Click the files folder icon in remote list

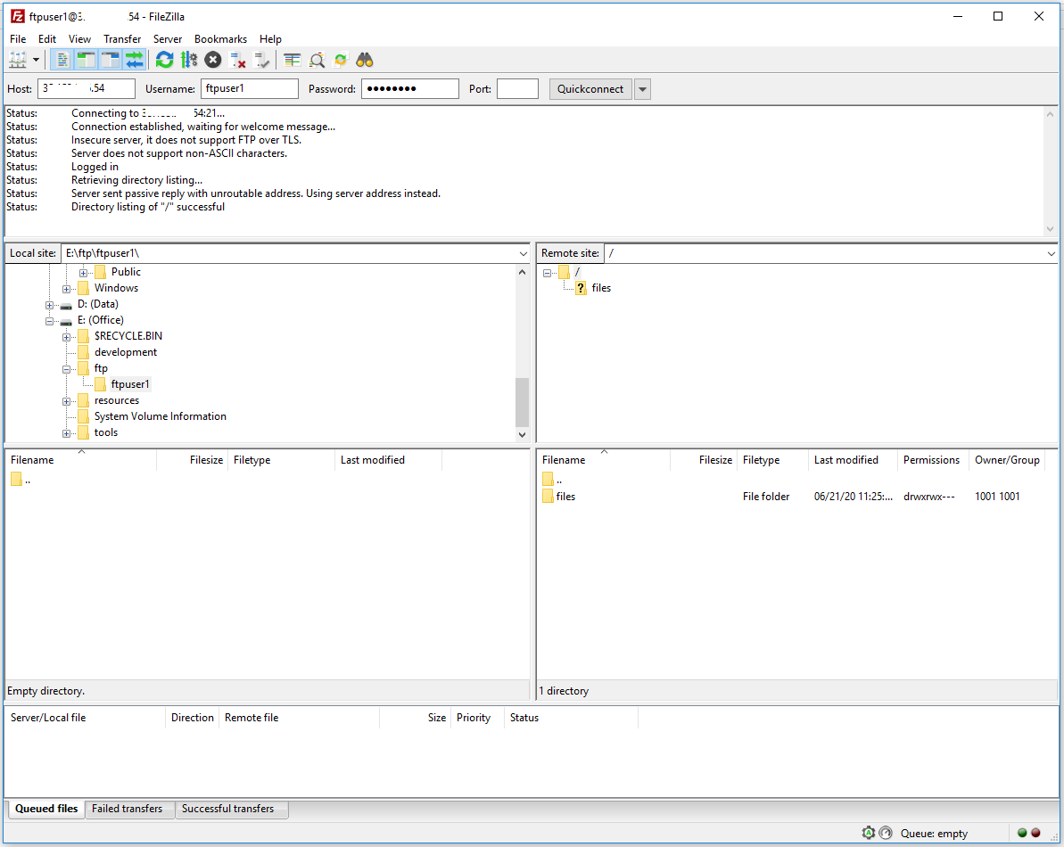[548, 497]
